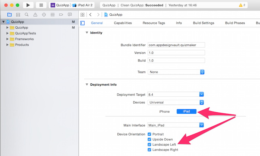Show the Project navigator
The image size is (260, 156).
click(9, 14)
